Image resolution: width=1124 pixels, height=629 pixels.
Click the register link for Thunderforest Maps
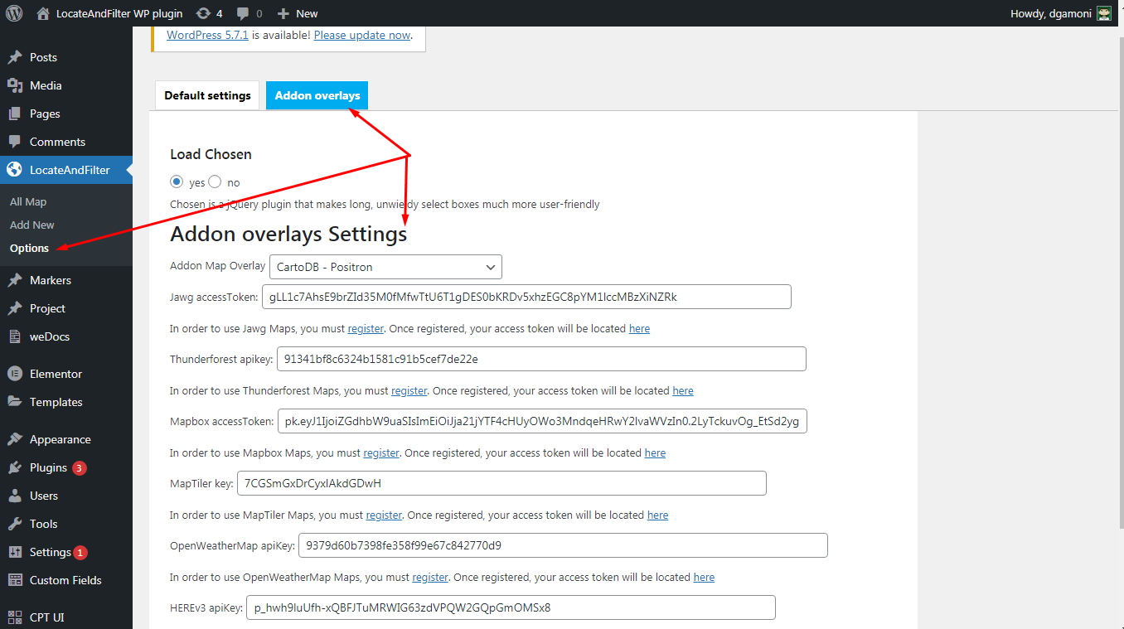point(409,390)
